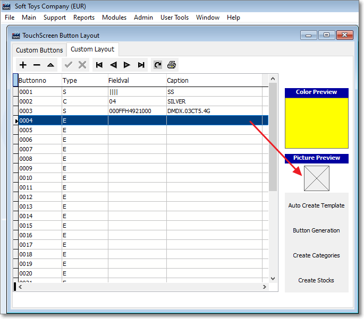Open the Modules menu
The width and height of the screenshot is (364, 319).
[114, 18]
